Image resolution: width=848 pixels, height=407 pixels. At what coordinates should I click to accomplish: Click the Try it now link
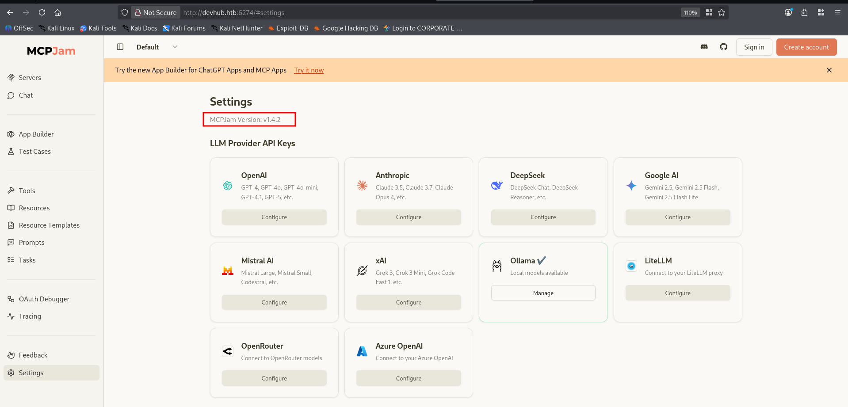pyautogui.click(x=309, y=70)
